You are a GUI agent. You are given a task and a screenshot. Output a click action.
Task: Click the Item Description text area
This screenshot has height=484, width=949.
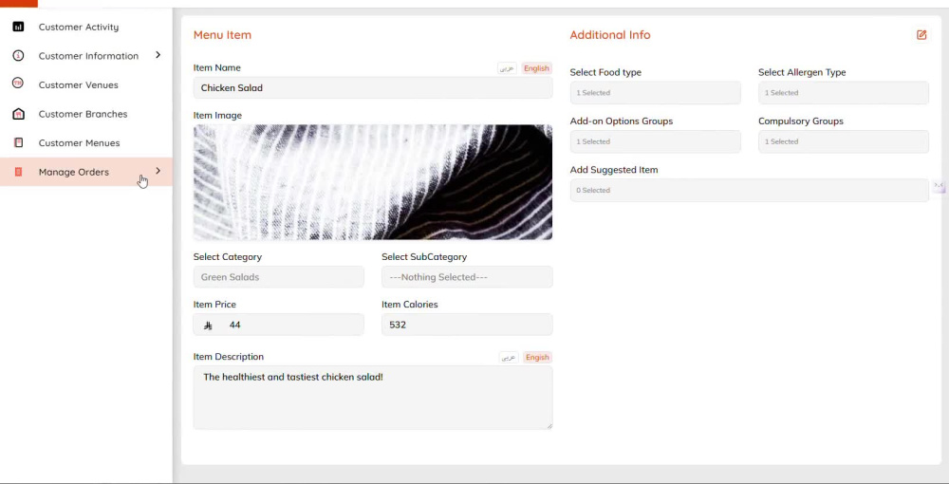(x=373, y=398)
